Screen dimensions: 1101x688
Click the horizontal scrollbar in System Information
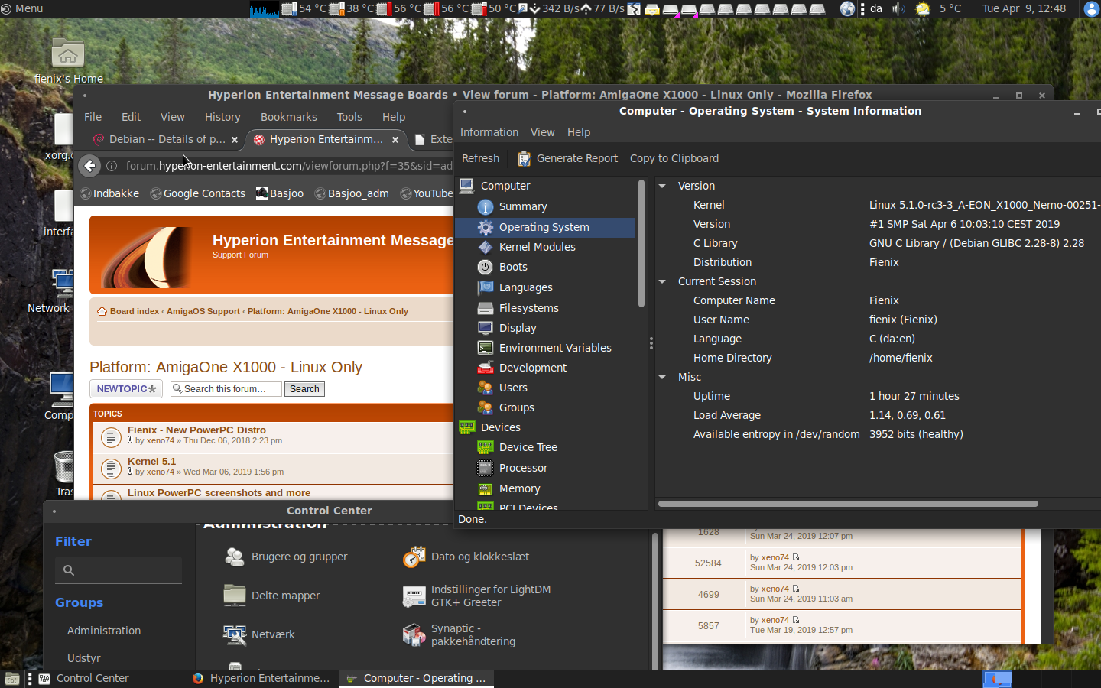click(847, 504)
